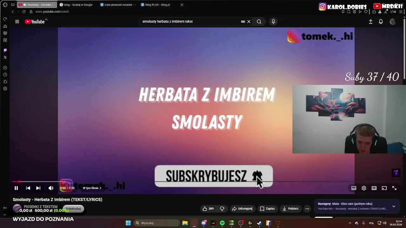Go to the YouTube home logo

pyautogui.click(x=35, y=22)
